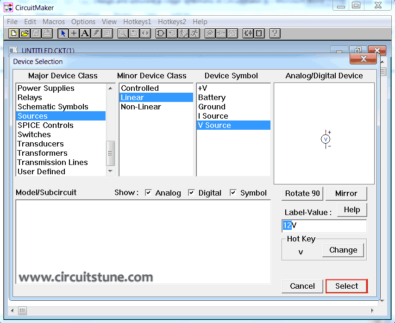Open the Hotkeys1 menu

(x=137, y=21)
